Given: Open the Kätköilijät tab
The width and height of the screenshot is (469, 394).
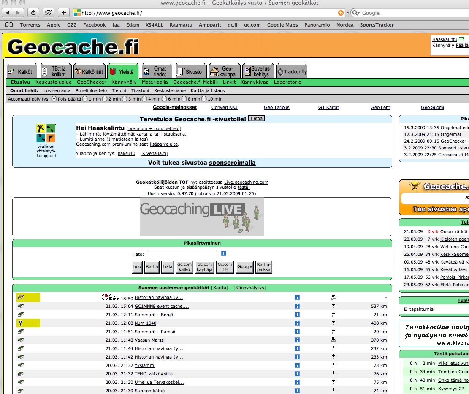Looking at the screenshot, I should point(89,71).
